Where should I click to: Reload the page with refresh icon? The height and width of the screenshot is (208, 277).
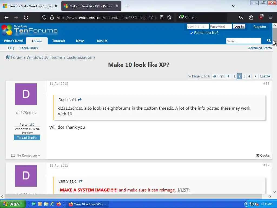click(26, 18)
